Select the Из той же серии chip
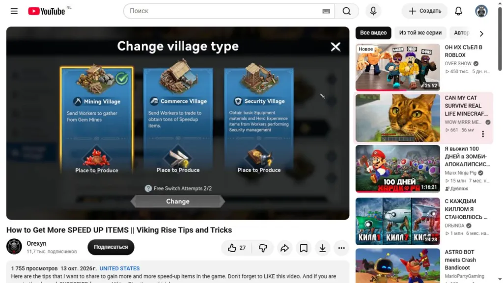 (420, 33)
